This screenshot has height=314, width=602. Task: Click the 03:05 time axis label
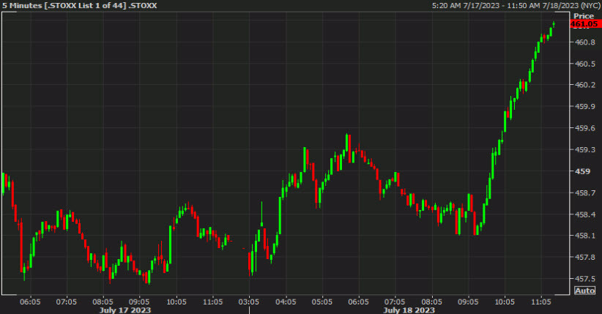pos(249,302)
